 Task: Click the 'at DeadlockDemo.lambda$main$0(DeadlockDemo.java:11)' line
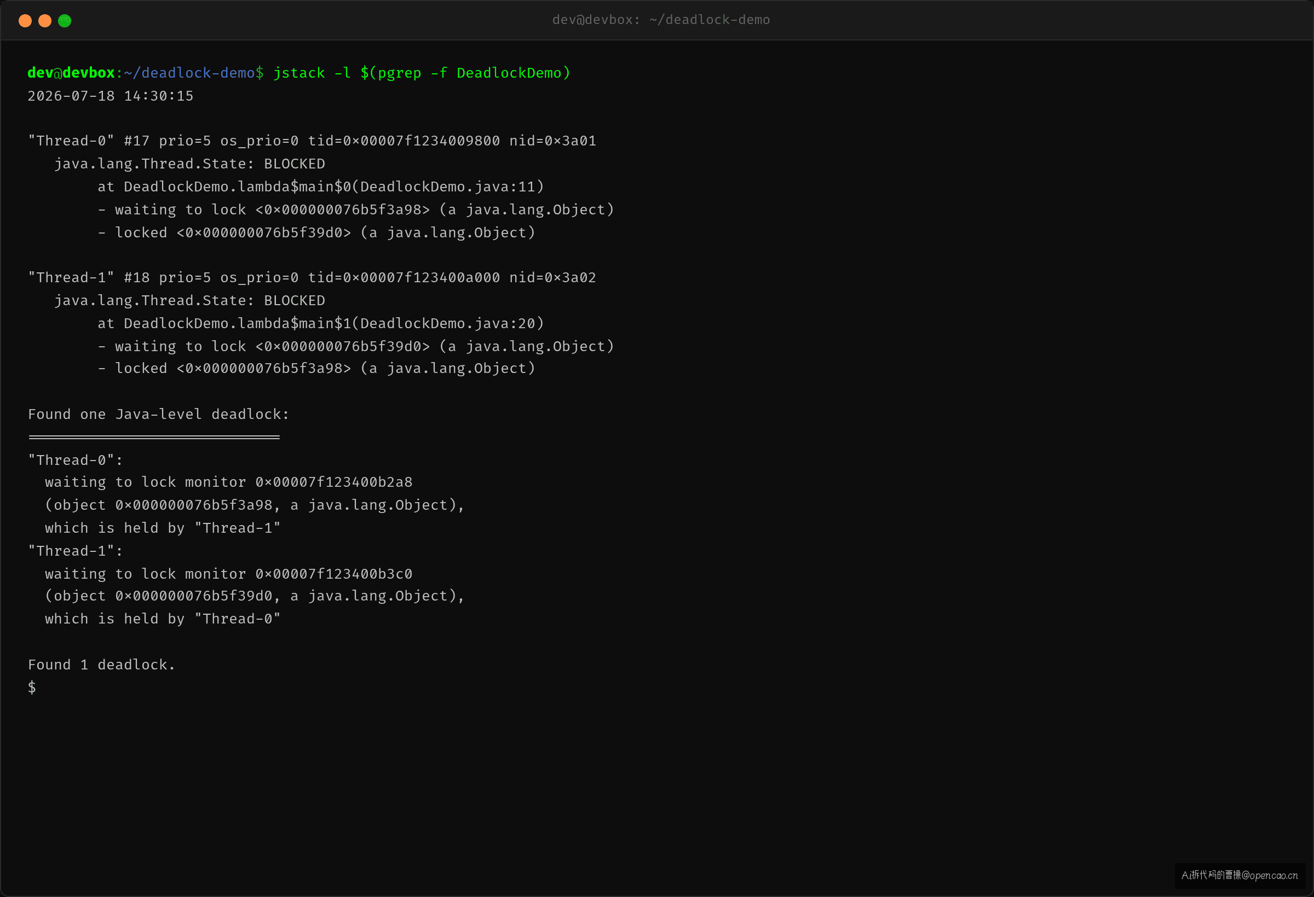(321, 187)
